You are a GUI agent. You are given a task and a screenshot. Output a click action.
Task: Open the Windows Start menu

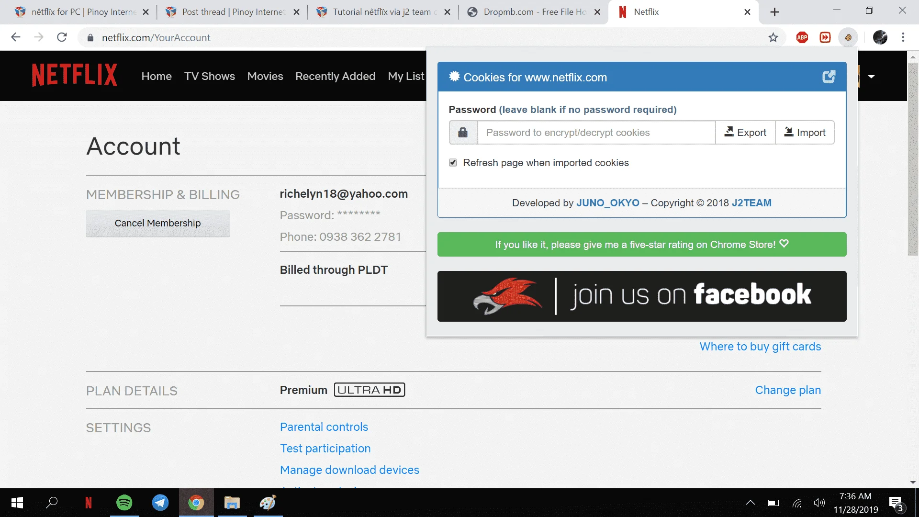tap(17, 503)
